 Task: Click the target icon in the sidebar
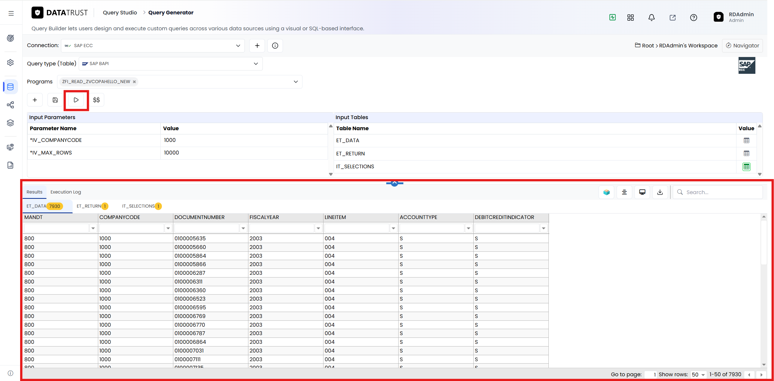coord(11,38)
